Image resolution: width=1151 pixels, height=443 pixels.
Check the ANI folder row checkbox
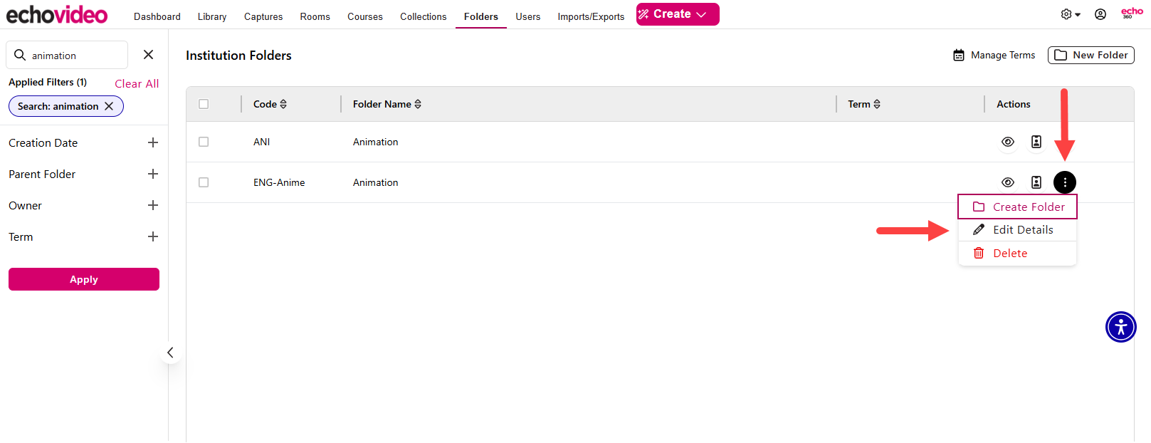click(x=204, y=142)
